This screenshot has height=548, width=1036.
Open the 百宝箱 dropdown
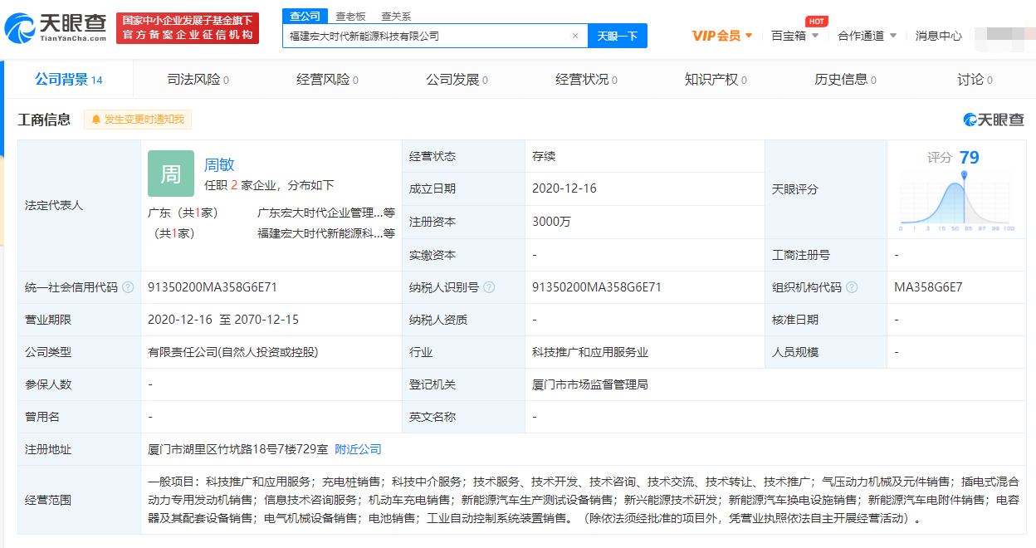(794, 36)
